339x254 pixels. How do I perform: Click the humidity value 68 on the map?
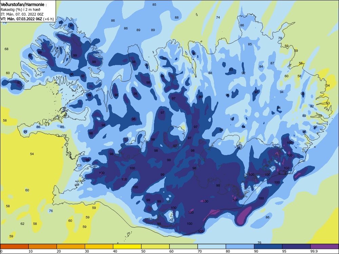(x=6, y=49)
